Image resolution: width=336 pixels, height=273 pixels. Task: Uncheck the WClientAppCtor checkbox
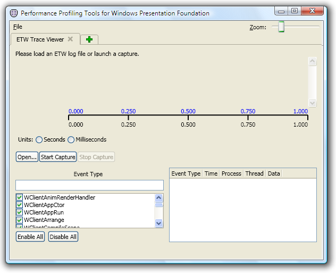(19, 205)
